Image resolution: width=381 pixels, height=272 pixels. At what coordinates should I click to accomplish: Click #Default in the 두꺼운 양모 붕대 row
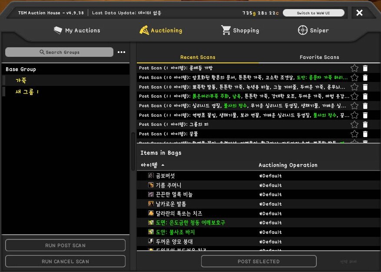(x=271, y=242)
